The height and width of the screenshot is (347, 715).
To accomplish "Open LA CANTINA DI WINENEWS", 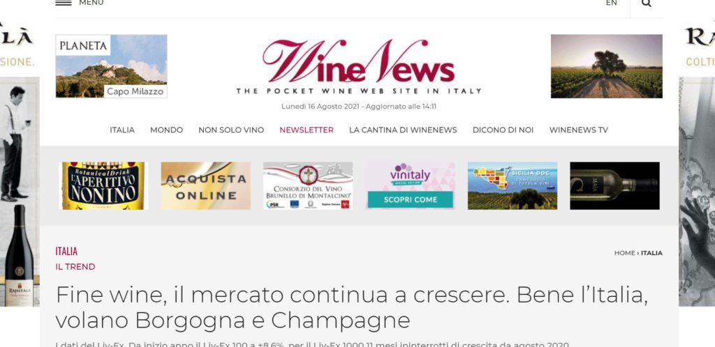I will 403,130.
